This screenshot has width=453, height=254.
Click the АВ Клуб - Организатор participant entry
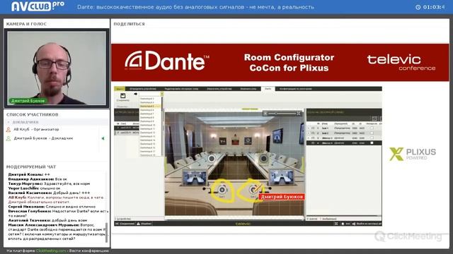pyautogui.click(x=36, y=130)
